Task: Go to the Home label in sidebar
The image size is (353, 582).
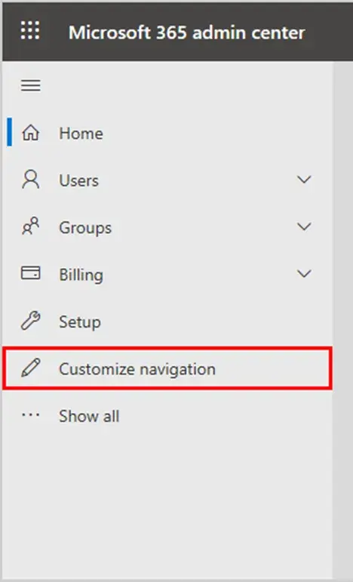Action: tap(81, 134)
